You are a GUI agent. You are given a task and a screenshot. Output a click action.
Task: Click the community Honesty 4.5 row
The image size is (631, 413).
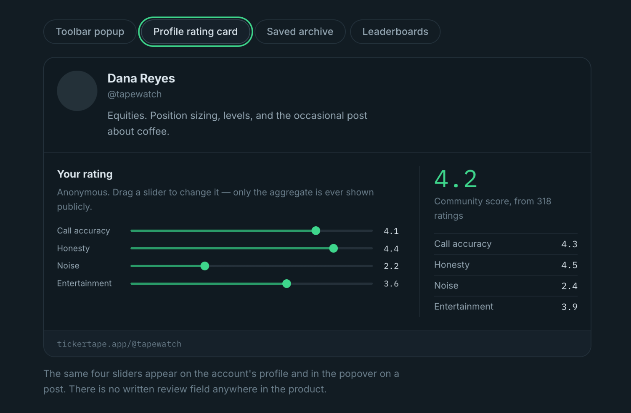(x=506, y=265)
